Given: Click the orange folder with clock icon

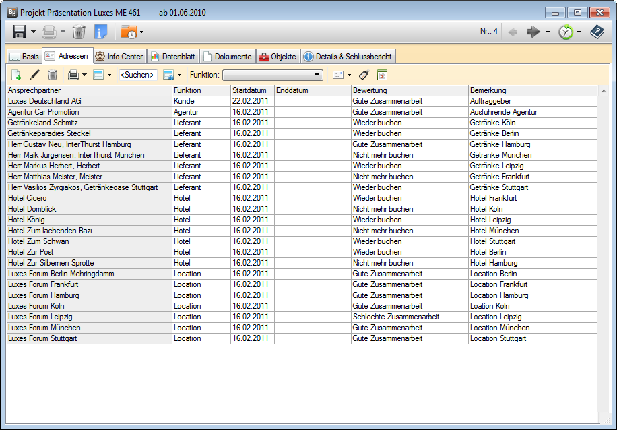Looking at the screenshot, I should pos(128,32).
